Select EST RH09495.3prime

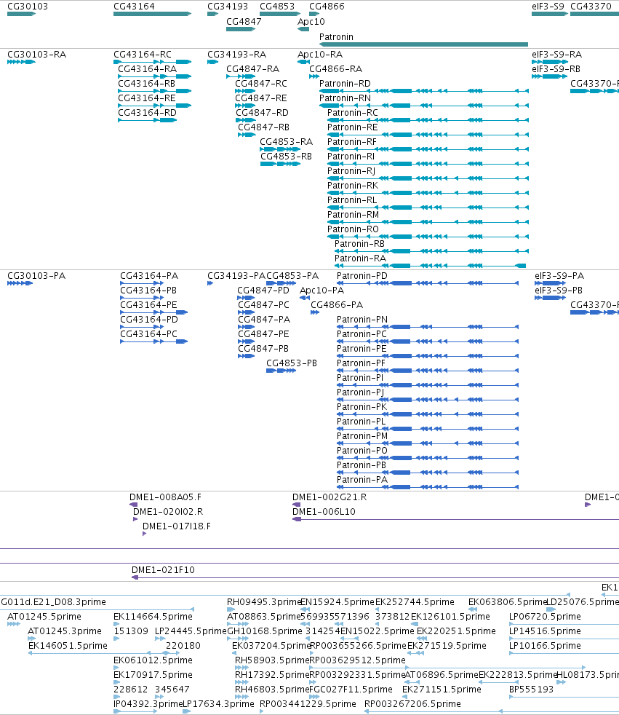pos(264,602)
